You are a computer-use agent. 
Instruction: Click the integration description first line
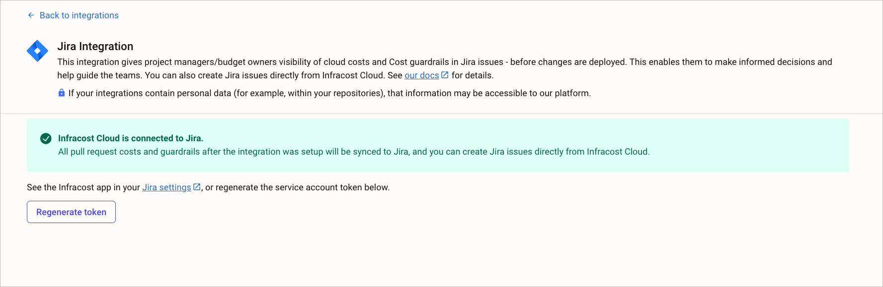pos(445,62)
